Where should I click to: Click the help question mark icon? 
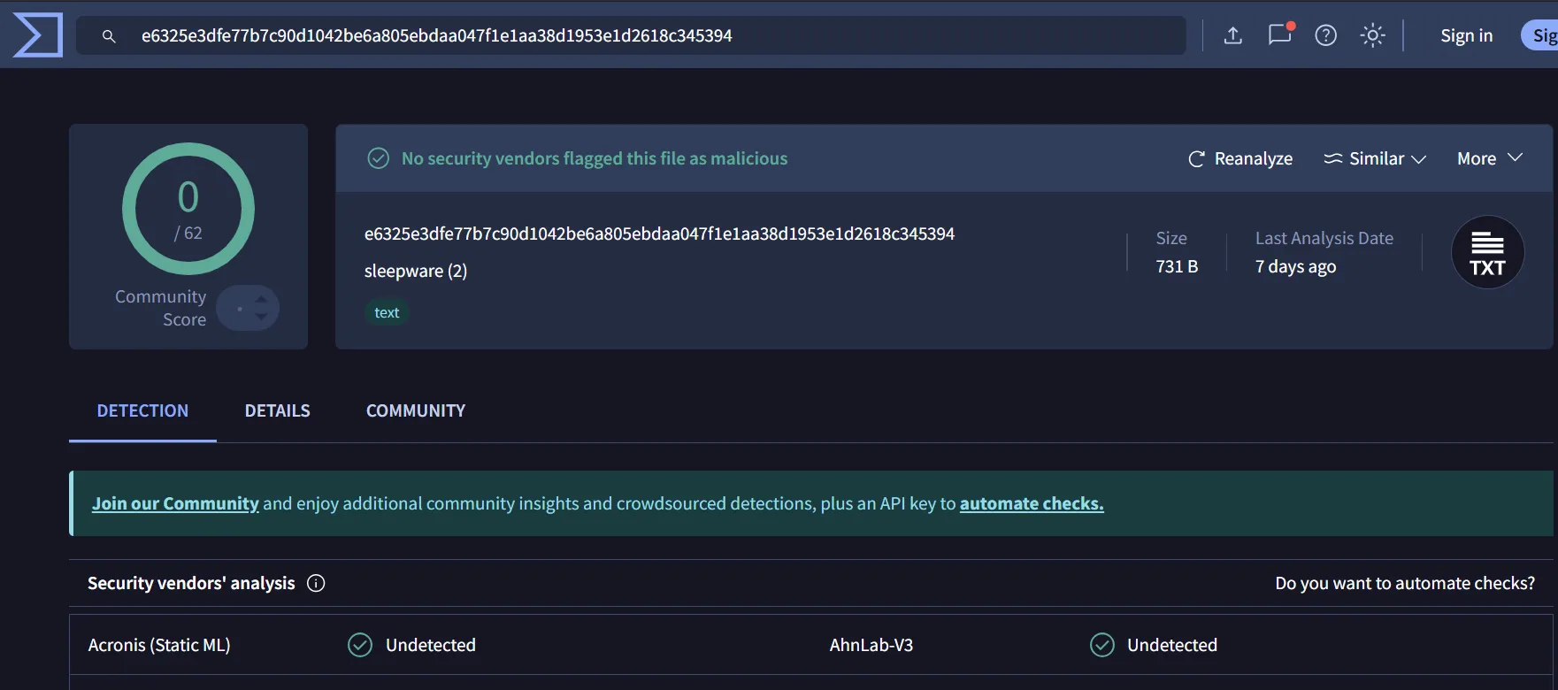(x=1325, y=35)
